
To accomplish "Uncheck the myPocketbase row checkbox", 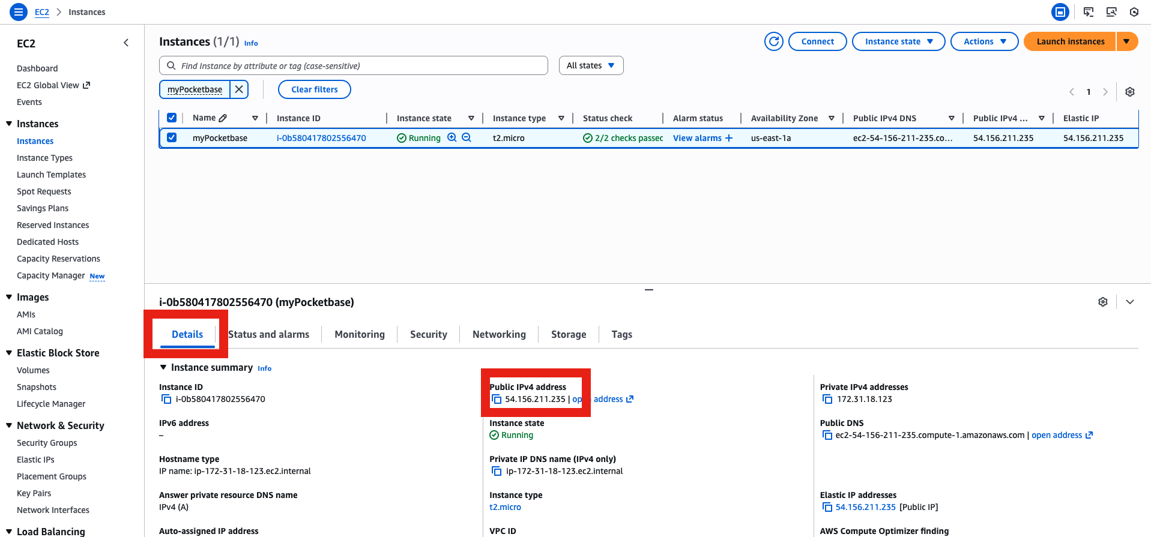I will [172, 137].
